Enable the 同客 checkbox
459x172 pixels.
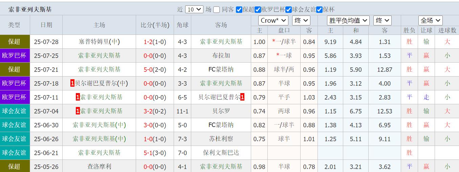217,9
